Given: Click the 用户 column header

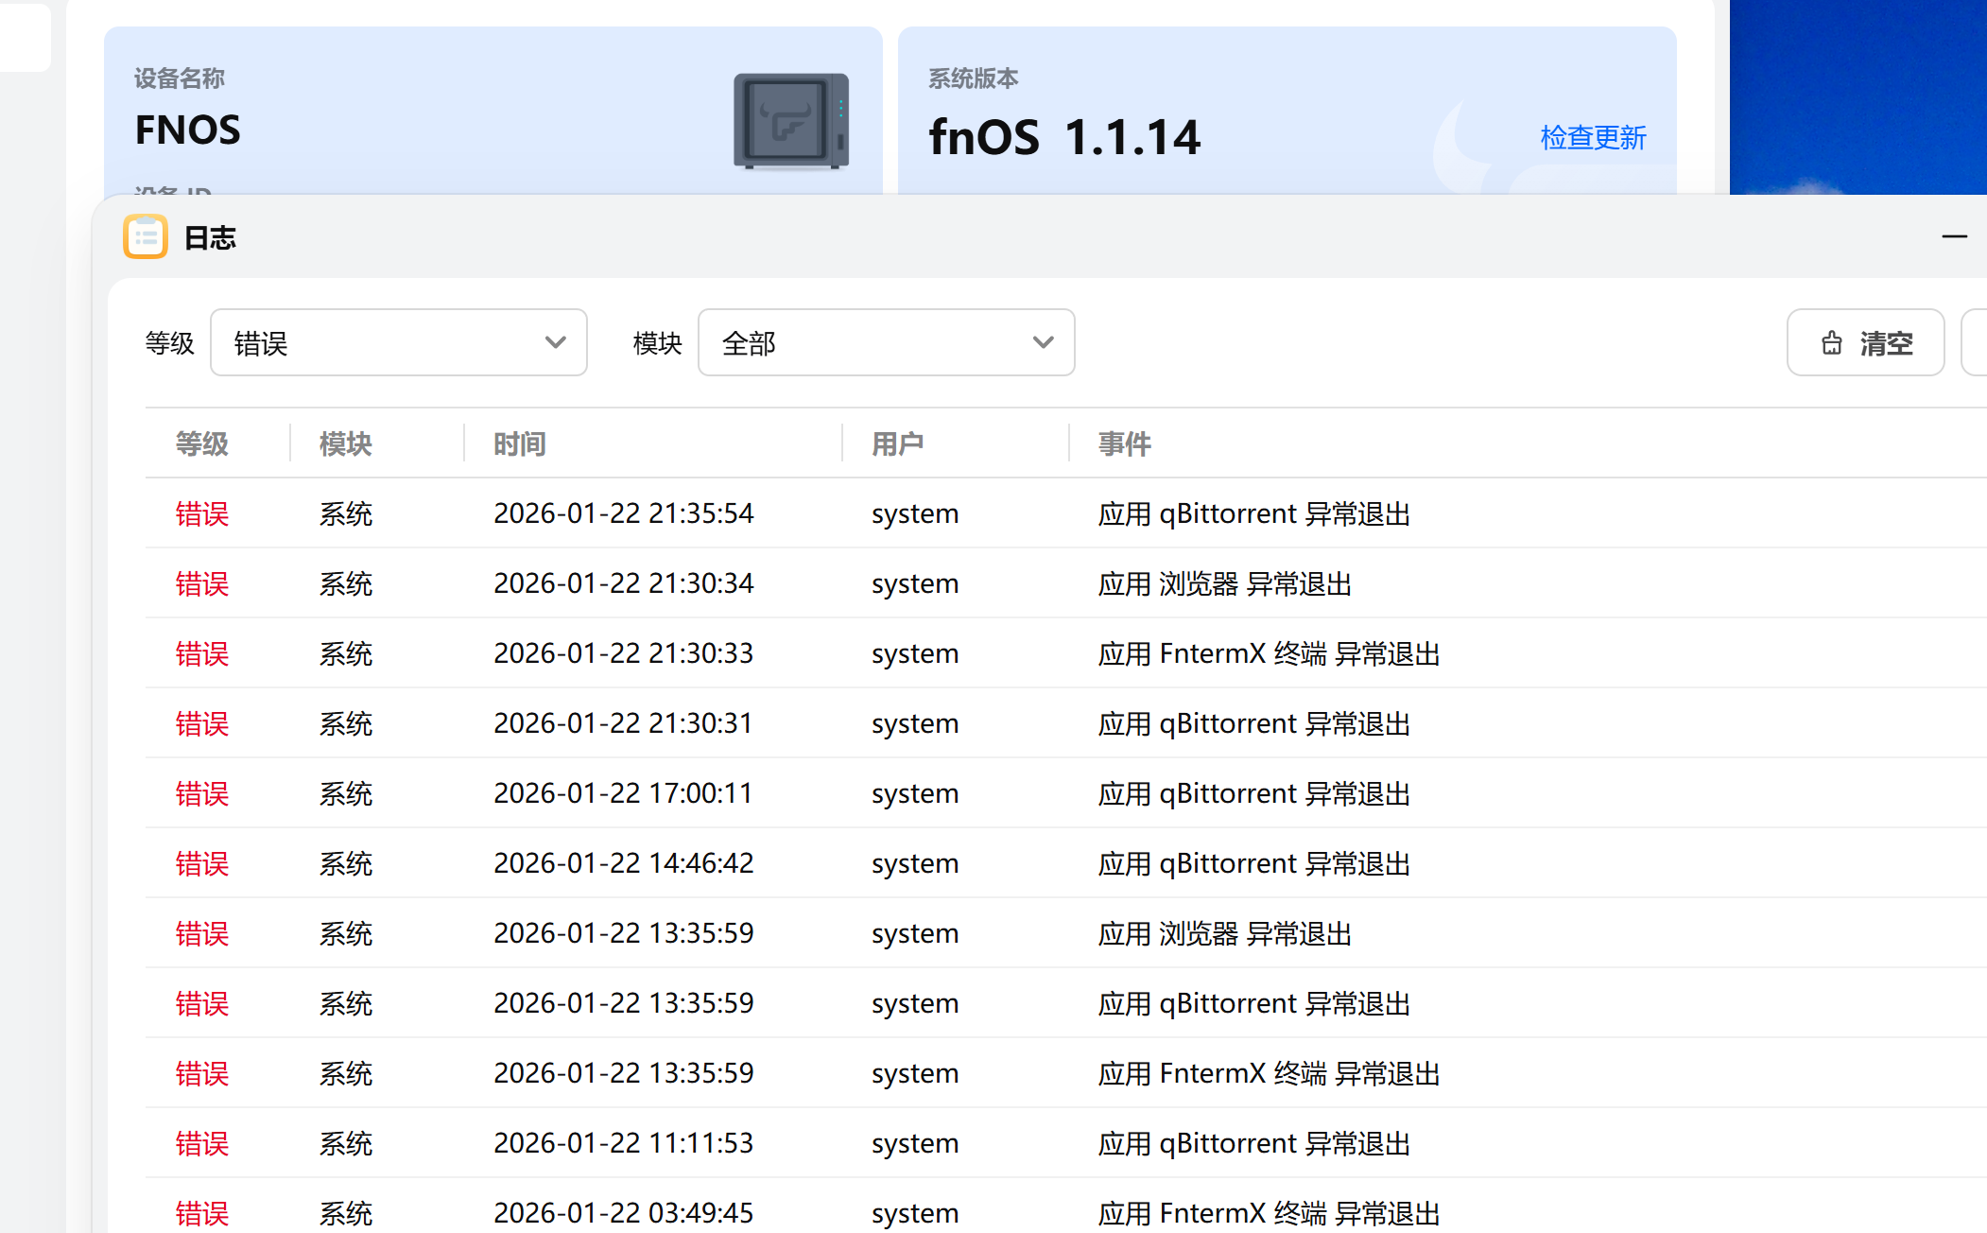Looking at the screenshot, I should point(896,443).
